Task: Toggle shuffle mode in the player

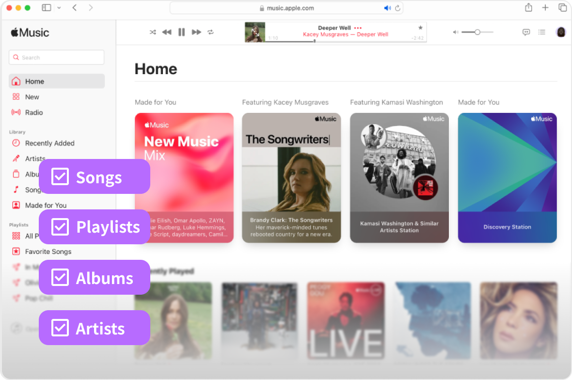Action: click(153, 32)
